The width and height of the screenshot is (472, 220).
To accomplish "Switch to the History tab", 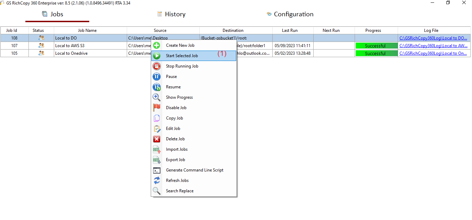I will click(171, 14).
